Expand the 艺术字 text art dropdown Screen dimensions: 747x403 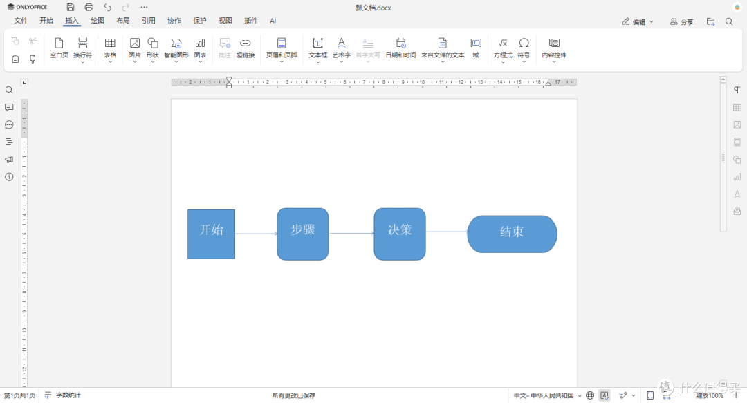coord(341,62)
